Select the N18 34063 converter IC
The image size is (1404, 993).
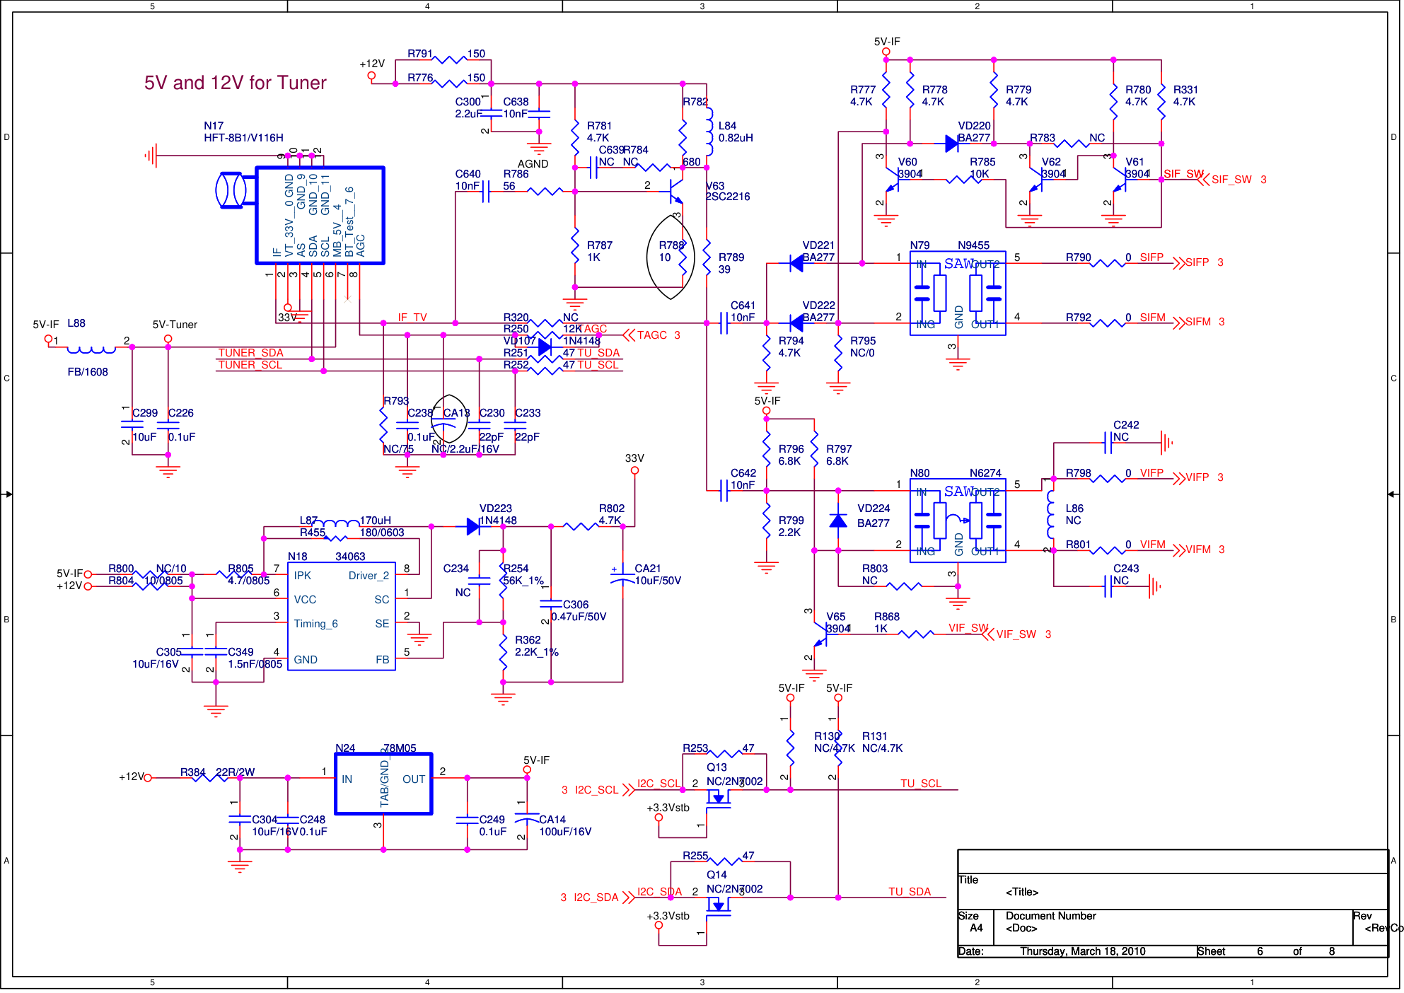(x=341, y=616)
